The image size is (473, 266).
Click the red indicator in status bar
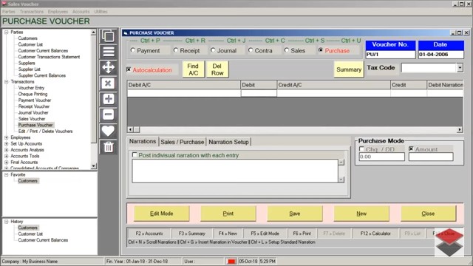pos(231,261)
